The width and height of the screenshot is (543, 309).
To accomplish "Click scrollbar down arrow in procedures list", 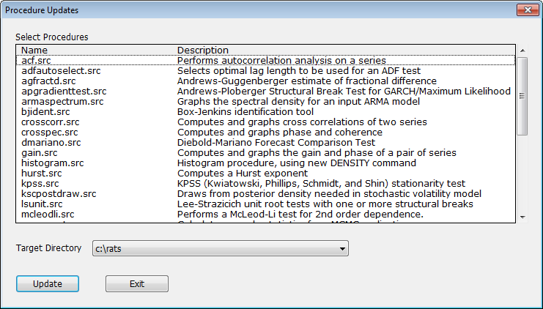I will click(x=522, y=216).
